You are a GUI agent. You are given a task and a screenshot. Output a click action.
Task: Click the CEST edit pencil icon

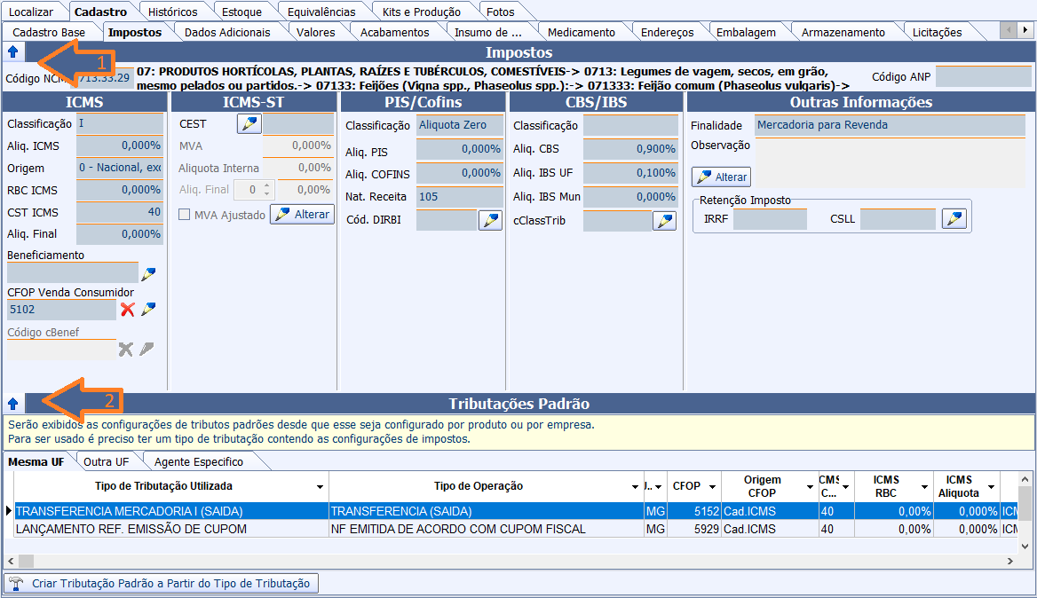point(249,124)
